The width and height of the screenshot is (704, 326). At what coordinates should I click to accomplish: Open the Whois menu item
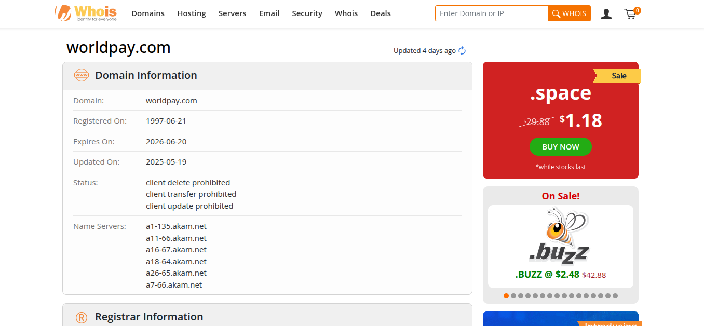pyautogui.click(x=346, y=13)
